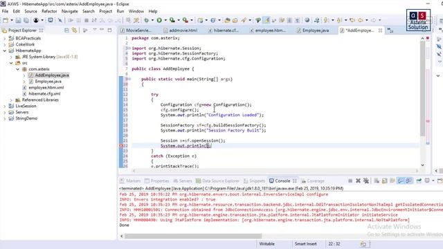Image resolution: width=443 pixels, height=249 pixels.
Task: Collapse All in Project Explorer
Action: [x=66, y=30]
